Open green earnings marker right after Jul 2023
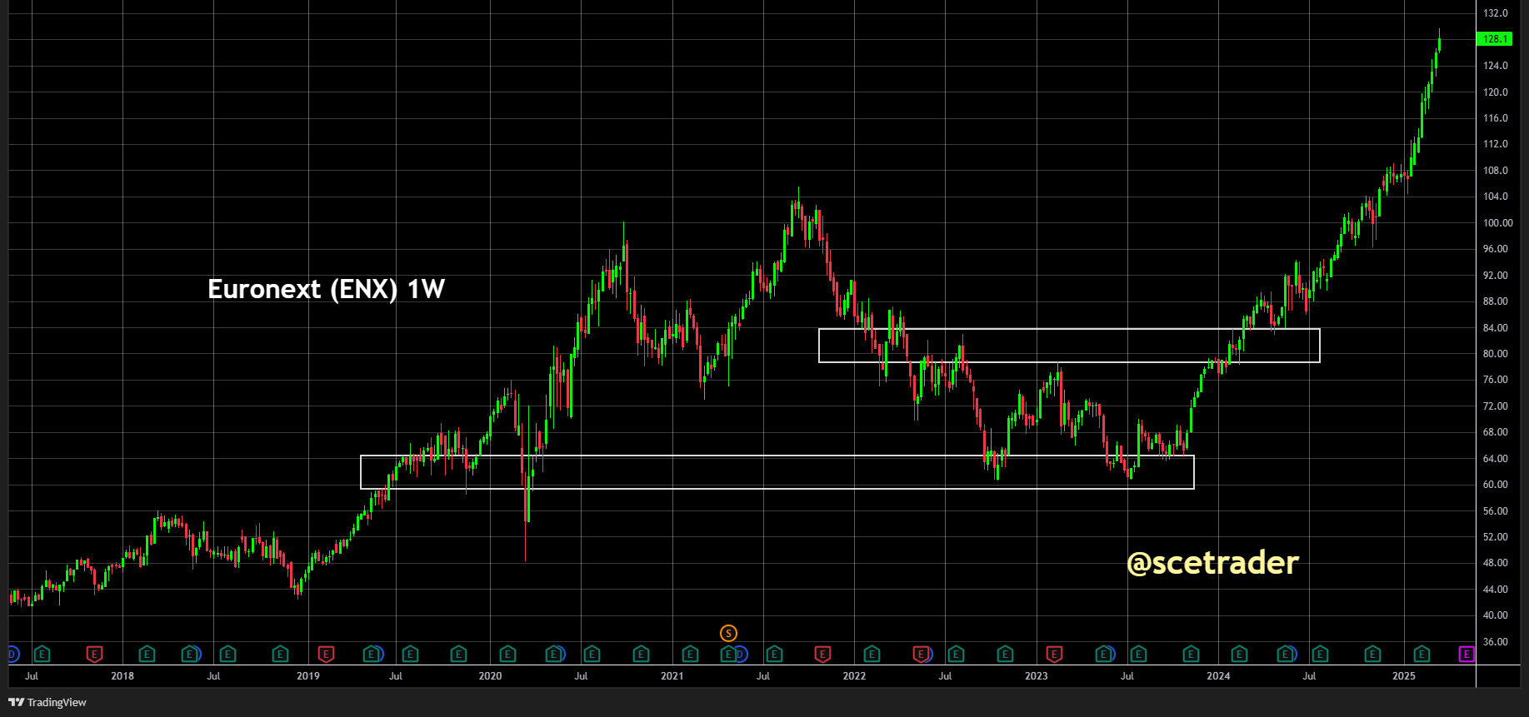Screen dimensions: 1529x717 pyautogui.click(x=1138, y=655)
